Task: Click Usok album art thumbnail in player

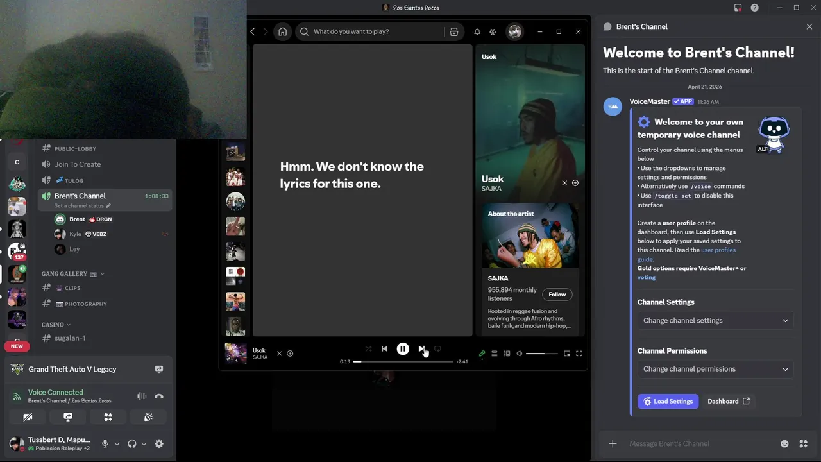Action: [235, 353]
